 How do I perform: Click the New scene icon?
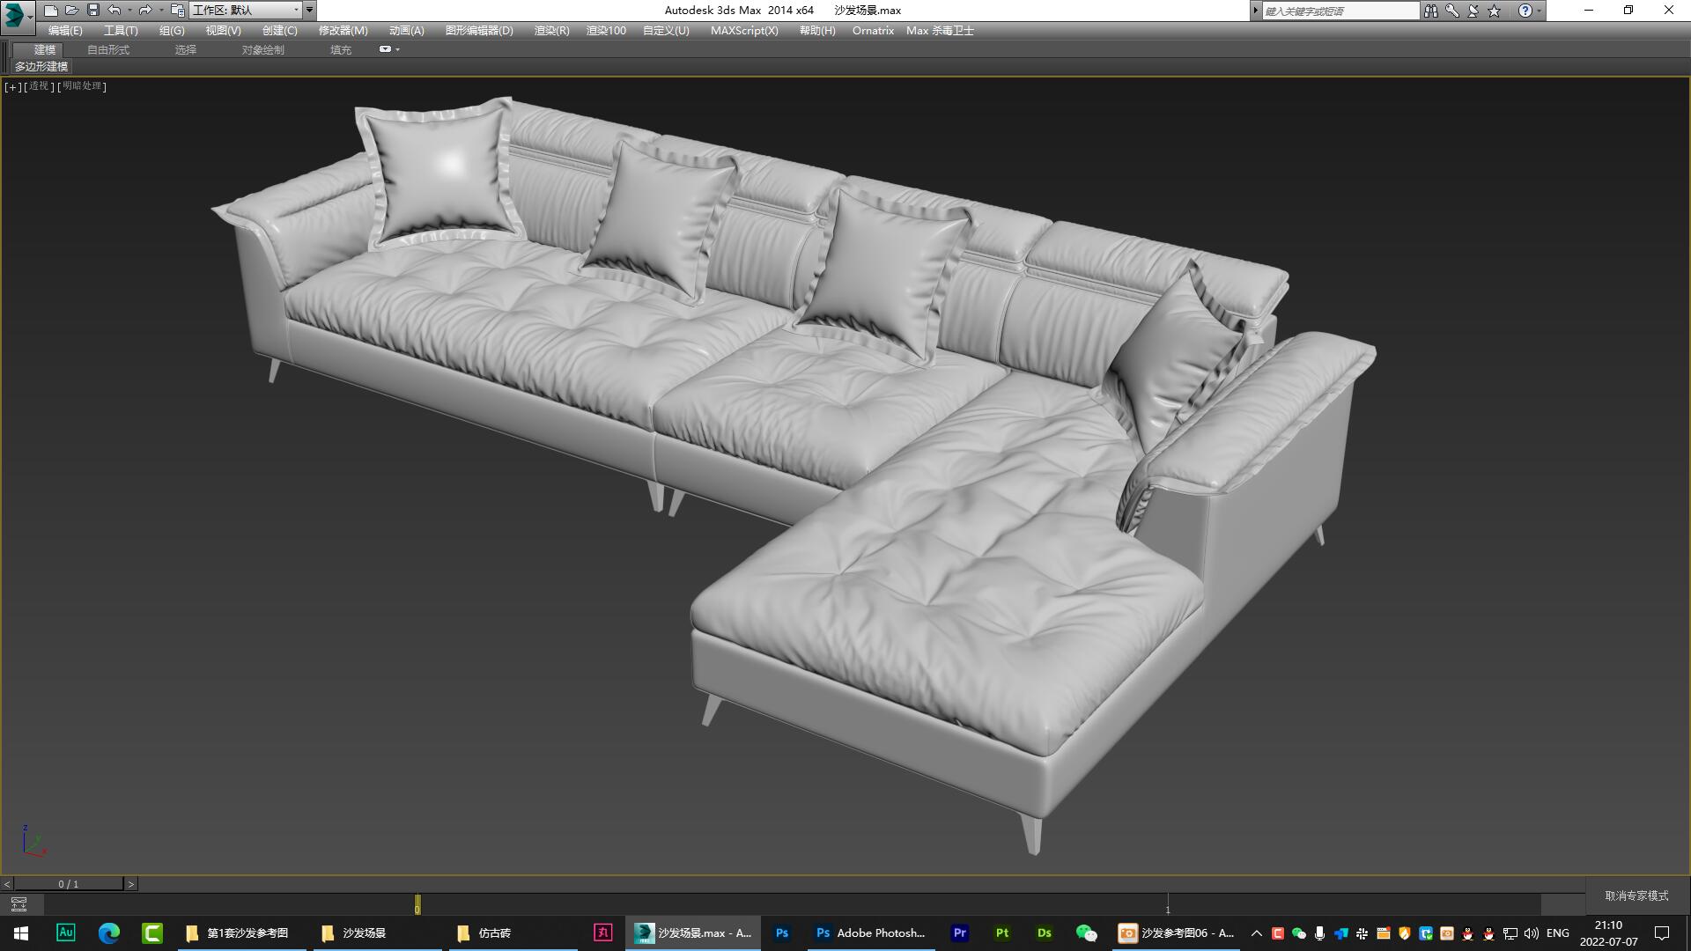tap(51, 10)
